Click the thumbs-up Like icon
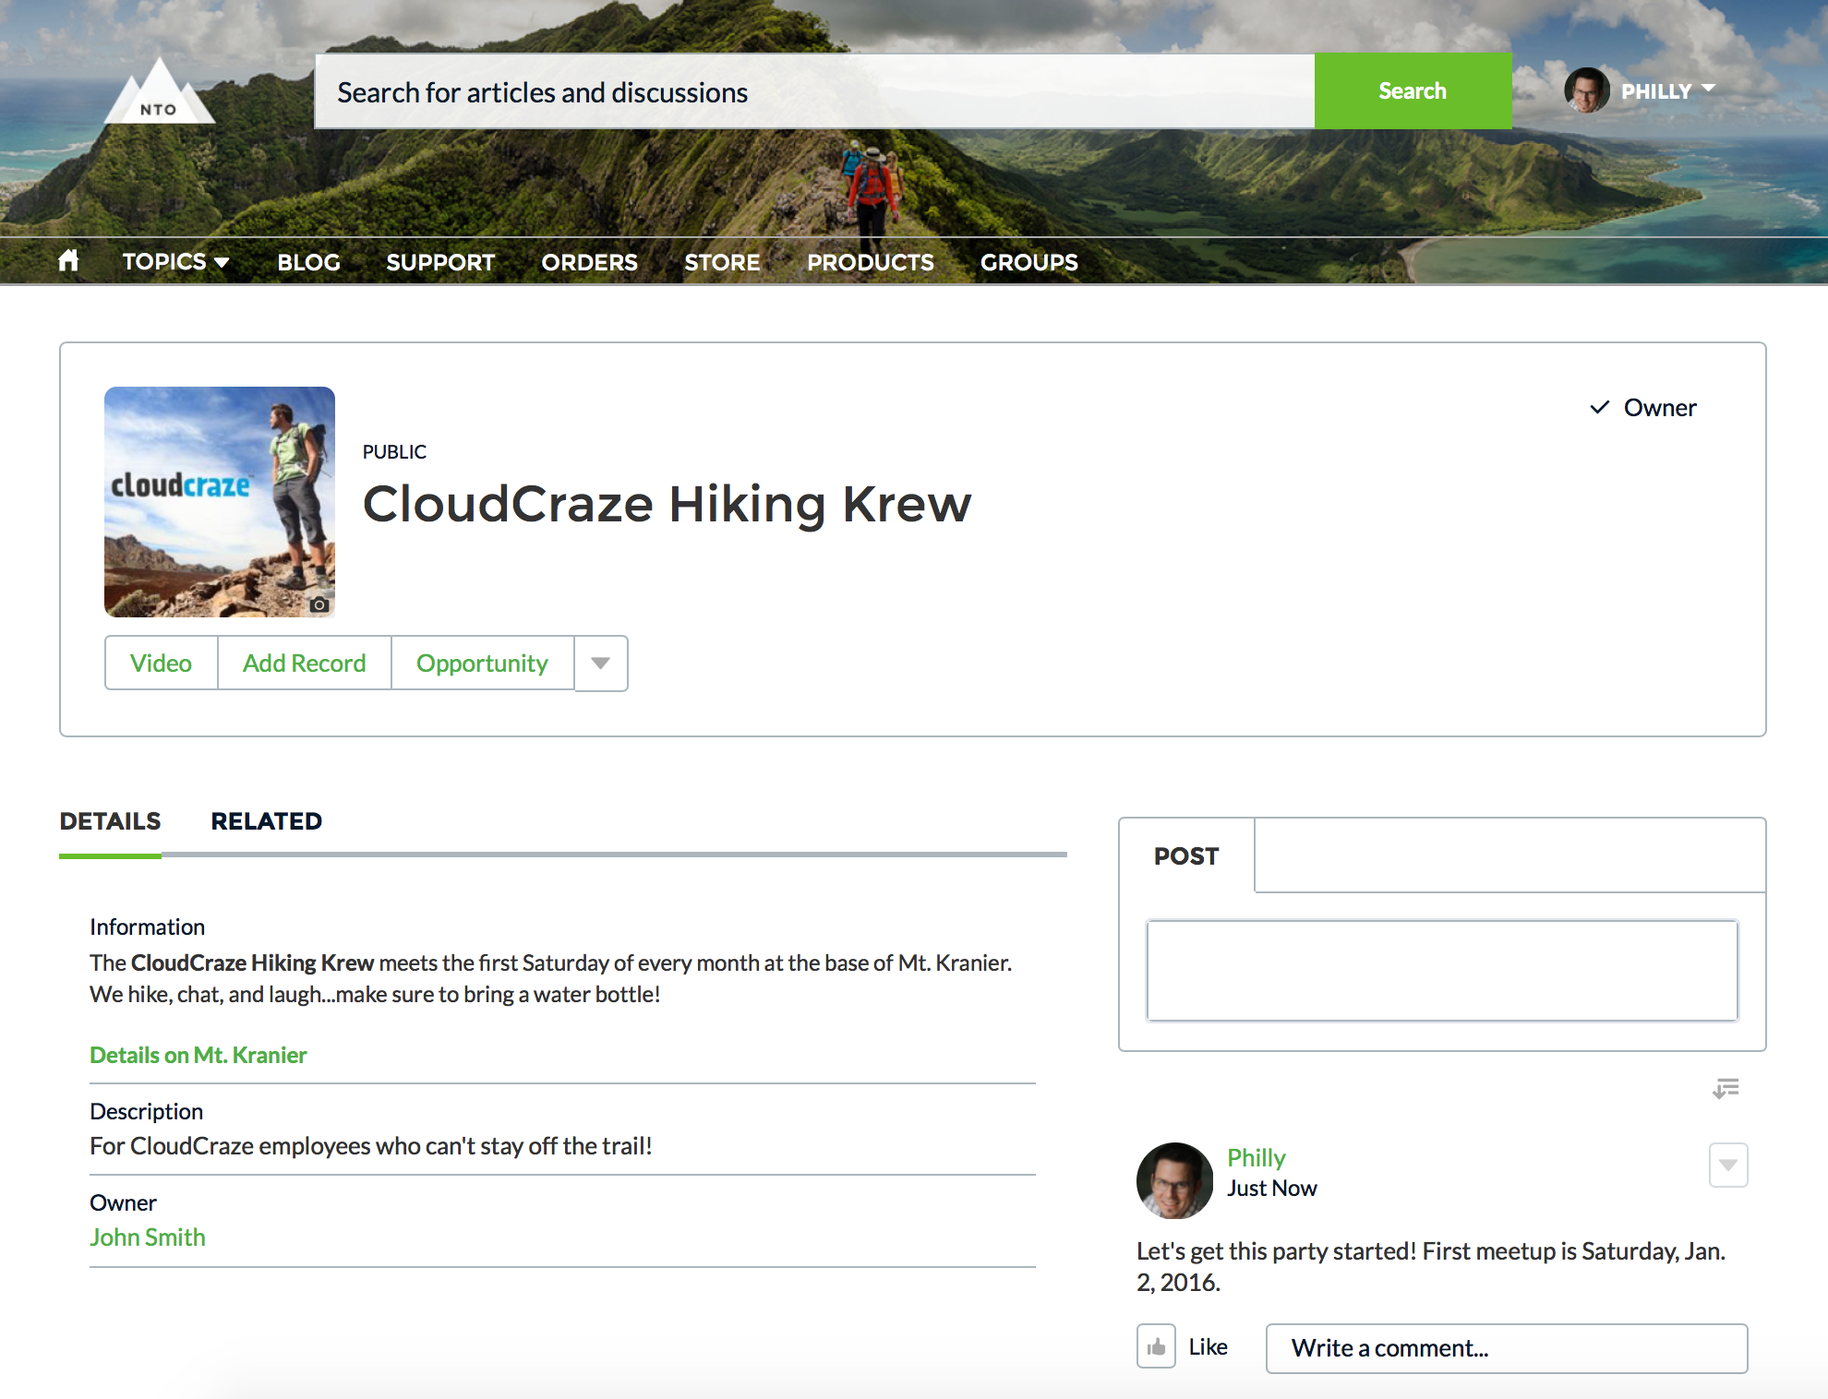This screenshot has width=1828, height=1399. [x=1156, y=1346]
